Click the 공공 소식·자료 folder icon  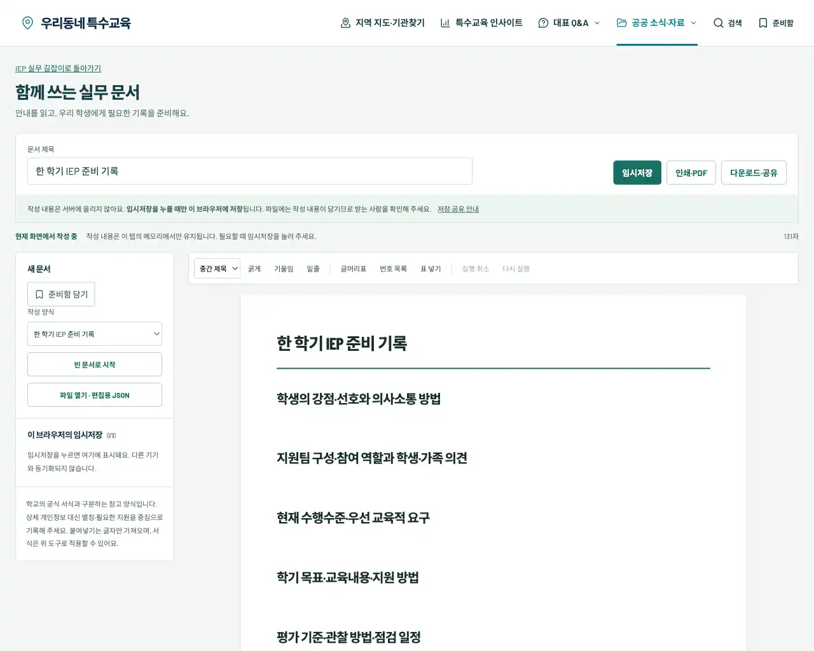click(x=622, y=23)
